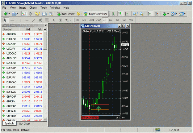The height and width of the screenshot is (133, 193).
Task: Open the Tools menu
Action: [x=44, y=8]
